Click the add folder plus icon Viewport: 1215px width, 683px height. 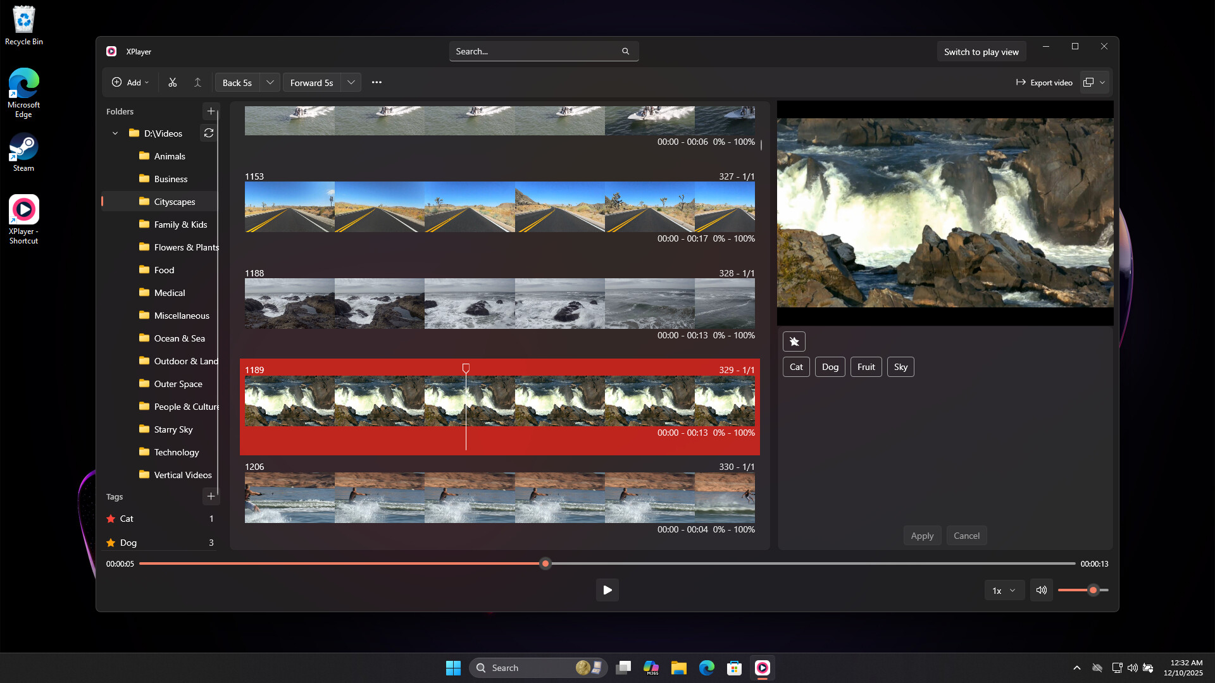(x=211, y=111)
